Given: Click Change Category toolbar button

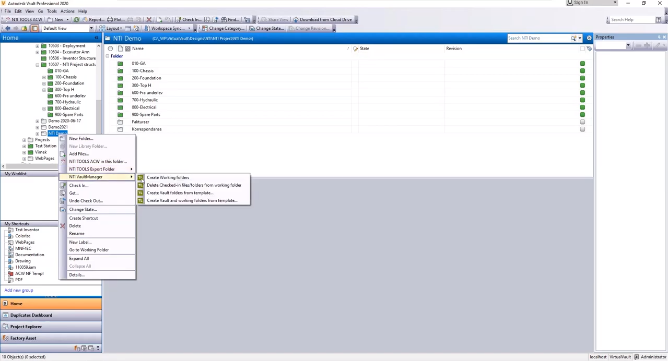Looking at the screenshot, I should point(224,28).
